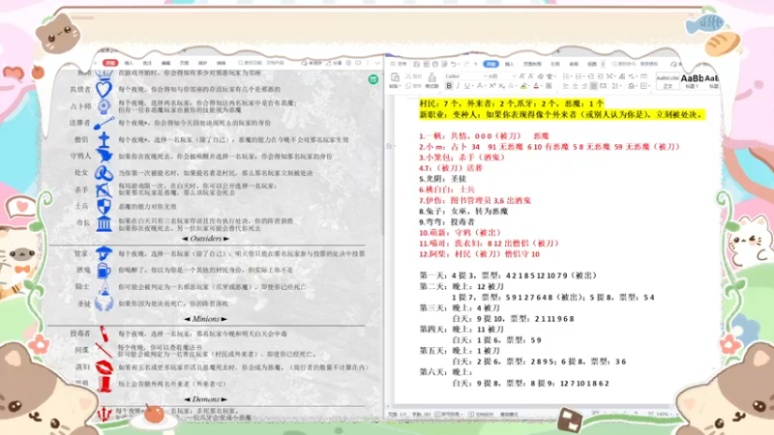Open the 引用 tab in Writer
This screenshot has height=435, width=774.
(555, 64)
